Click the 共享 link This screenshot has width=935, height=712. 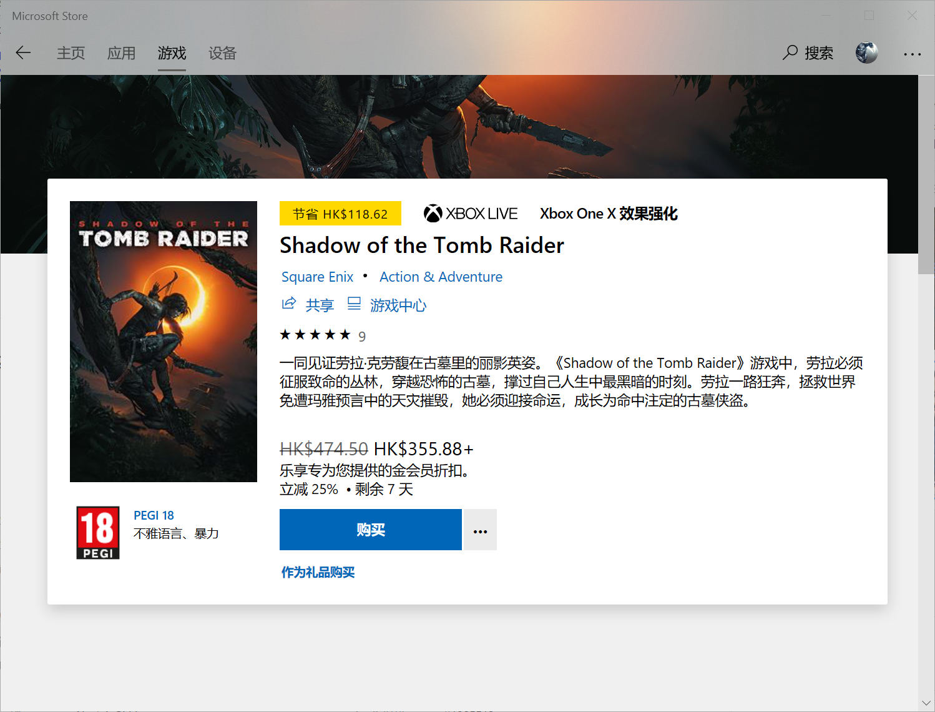point(320,305)
